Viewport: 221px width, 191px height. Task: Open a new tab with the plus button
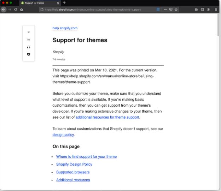[64, 3]
